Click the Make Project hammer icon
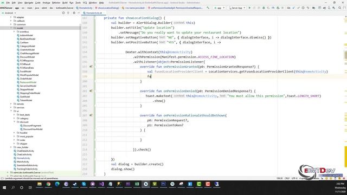 point(208,8)
